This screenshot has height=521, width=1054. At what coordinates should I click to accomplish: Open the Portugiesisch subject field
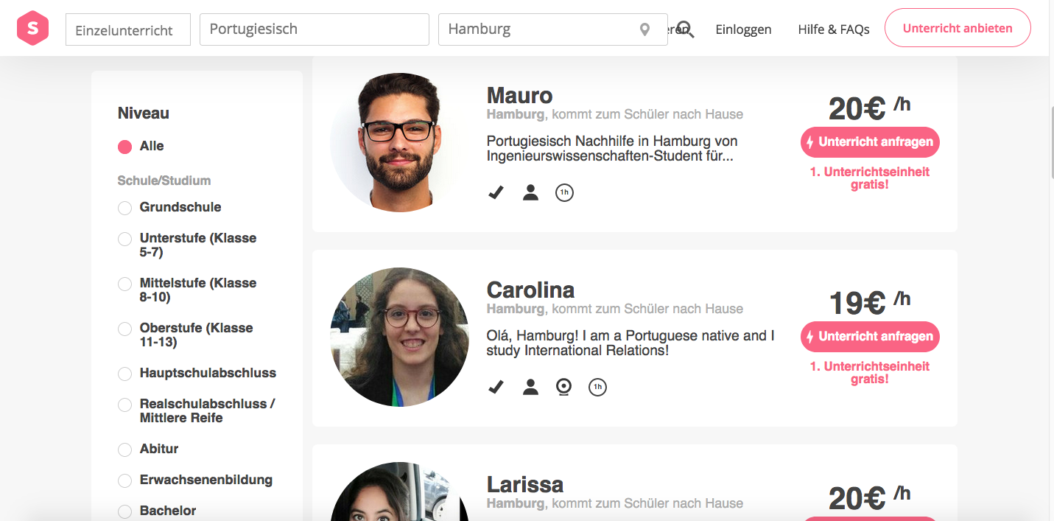(314, 29)
